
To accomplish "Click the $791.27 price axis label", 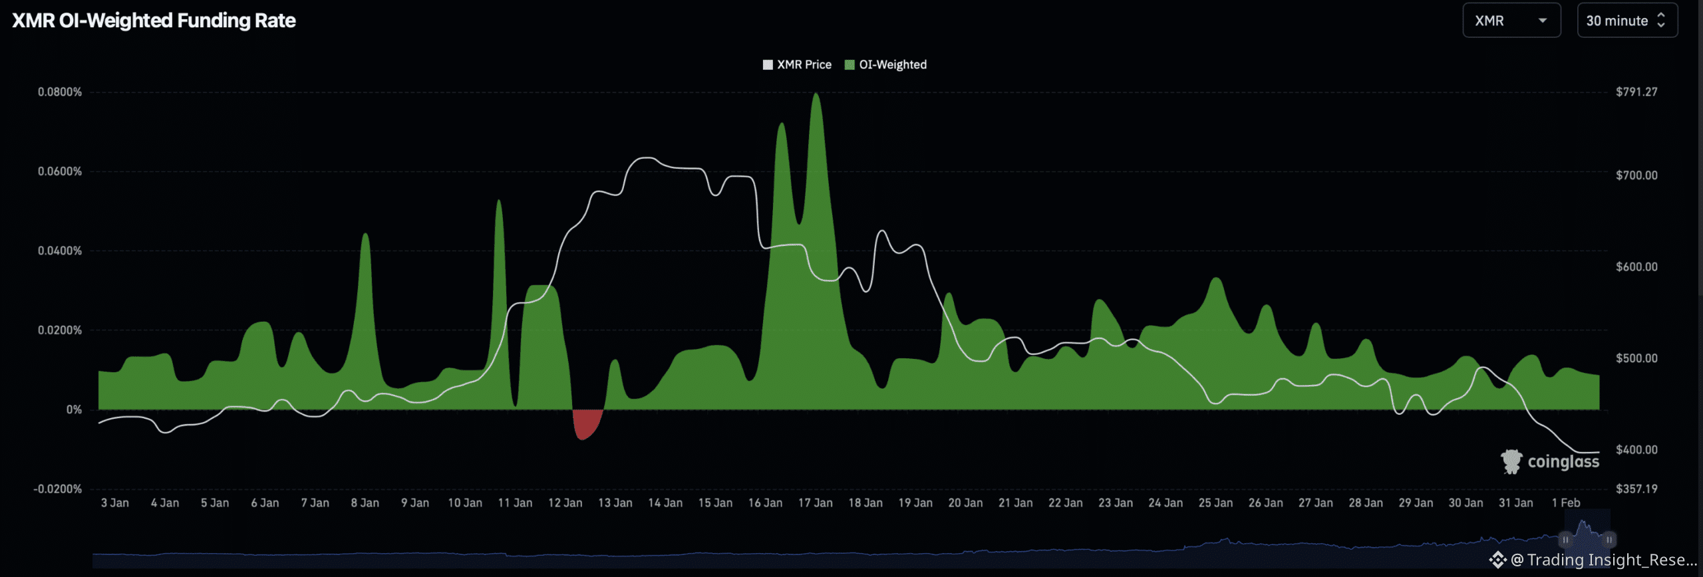I will pos(1636,92).
